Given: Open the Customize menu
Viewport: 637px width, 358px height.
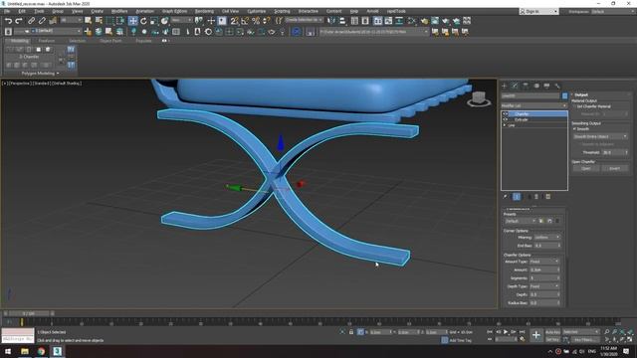Looking at the screenshot, I should 257,11.
